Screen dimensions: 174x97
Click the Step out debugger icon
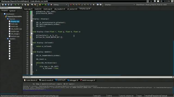(82, 5)
